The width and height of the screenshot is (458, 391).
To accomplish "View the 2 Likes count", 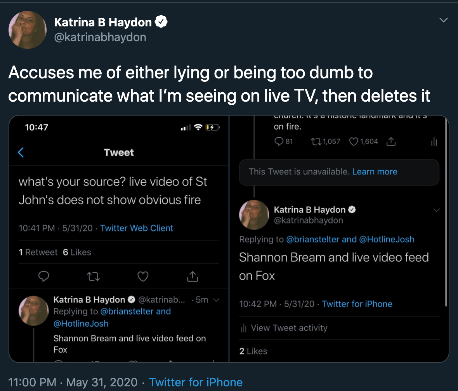I will (253, 351).
